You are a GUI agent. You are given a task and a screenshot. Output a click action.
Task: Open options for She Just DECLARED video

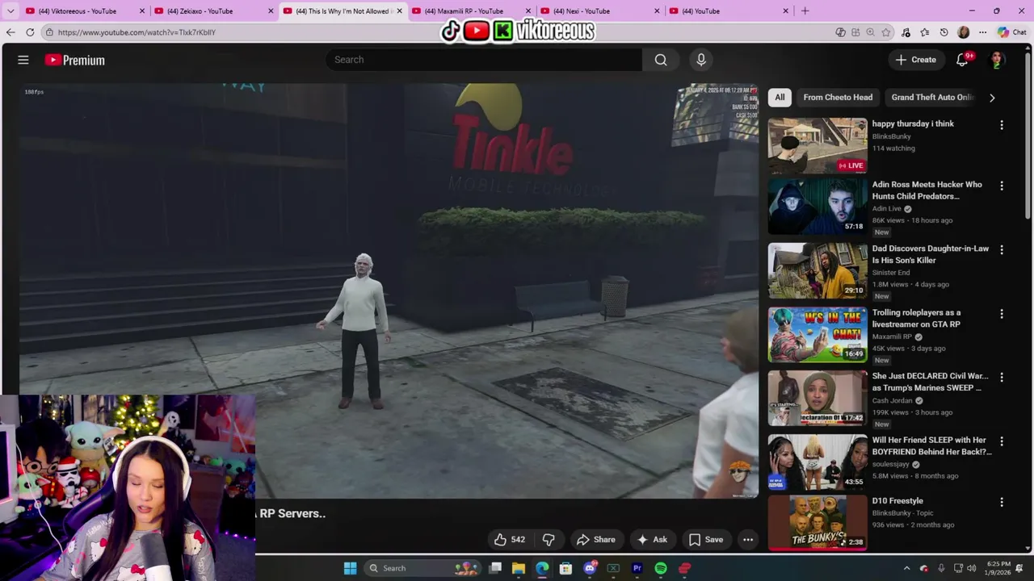[1002, 378]
